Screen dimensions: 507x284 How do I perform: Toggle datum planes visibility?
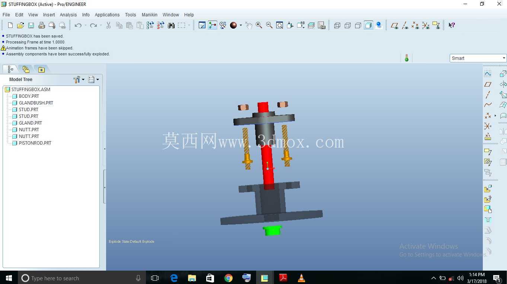click(x=395, y=25)
